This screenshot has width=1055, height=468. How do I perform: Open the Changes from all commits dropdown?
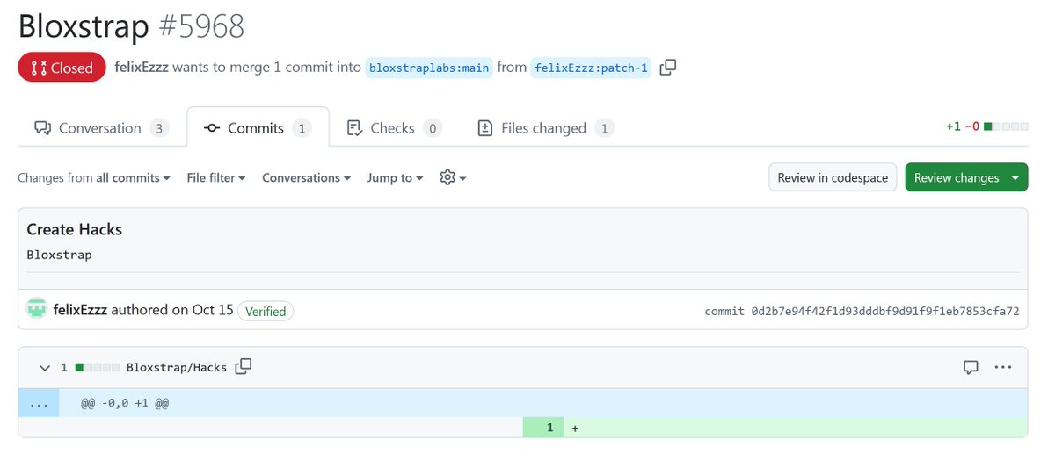point(94,177)
